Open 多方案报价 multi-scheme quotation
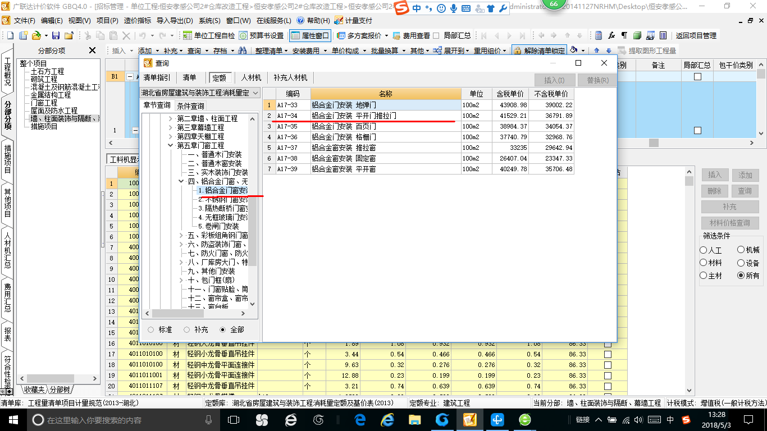Viewport: 767px width, 431px height. click(x=363, y=35)
